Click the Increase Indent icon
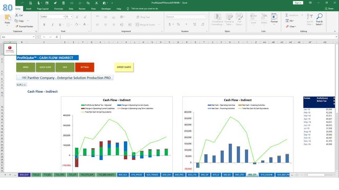The image size is (339, 190). pyautogui.click(x=130, y=25)
